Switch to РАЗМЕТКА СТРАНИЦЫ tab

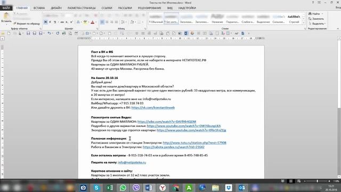pyautogui.click(x=82, y=8)
